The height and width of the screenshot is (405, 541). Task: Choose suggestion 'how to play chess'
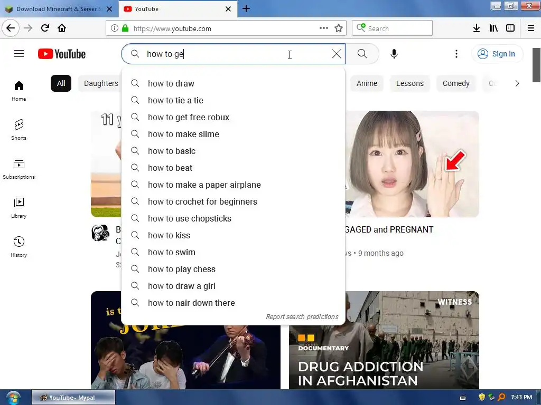tap(233, 269)
